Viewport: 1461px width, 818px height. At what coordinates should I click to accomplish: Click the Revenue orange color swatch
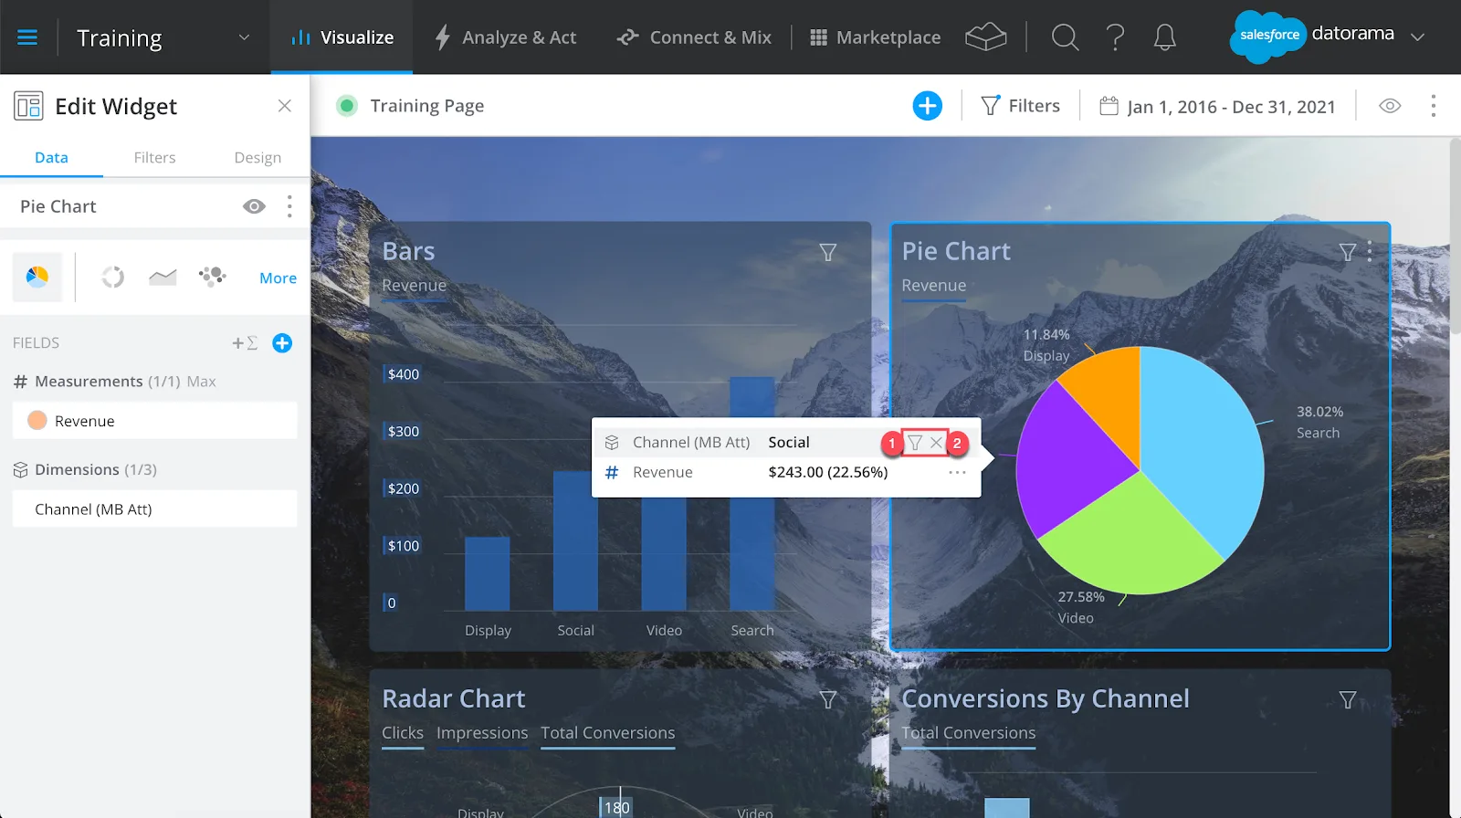37,421
